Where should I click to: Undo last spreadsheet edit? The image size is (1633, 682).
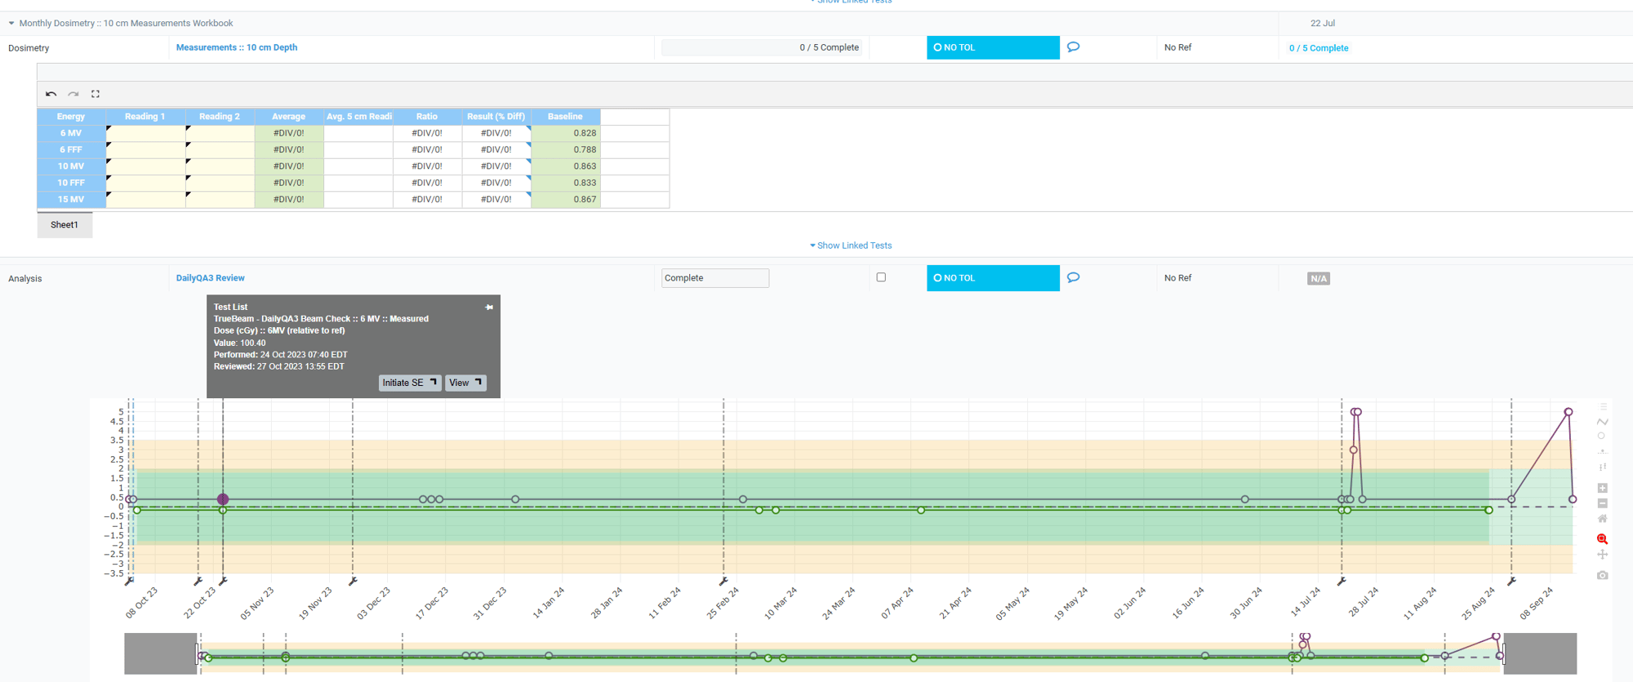coord(51,94)
